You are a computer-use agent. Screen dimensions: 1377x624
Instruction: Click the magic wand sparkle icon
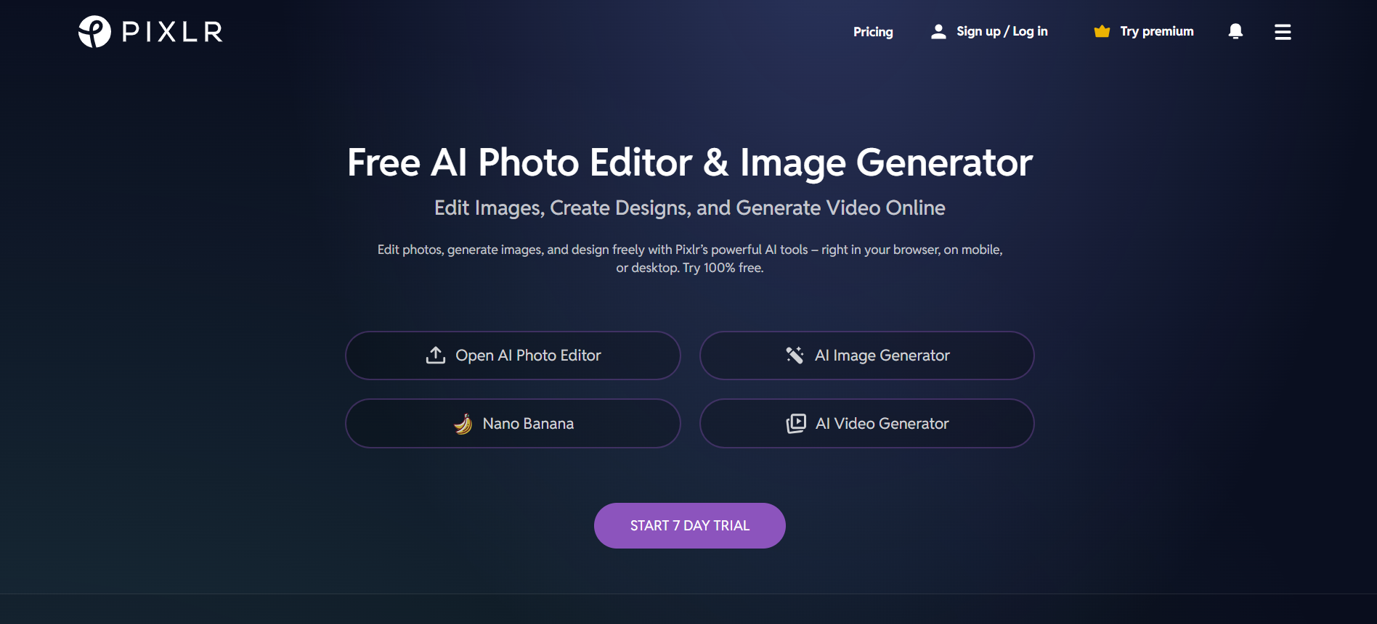tap(795, 355)
